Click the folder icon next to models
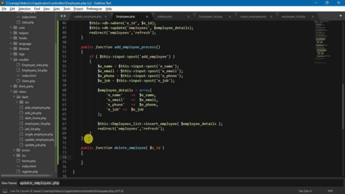The height and width of the screenshot is (194, 345). point(15,60)
